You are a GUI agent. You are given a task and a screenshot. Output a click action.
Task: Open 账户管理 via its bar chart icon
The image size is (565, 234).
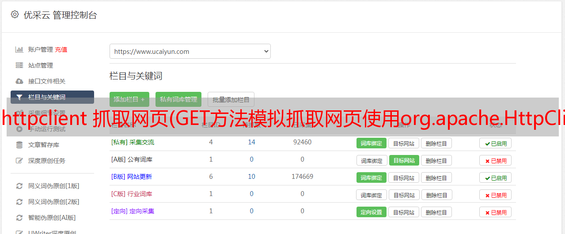19,49
